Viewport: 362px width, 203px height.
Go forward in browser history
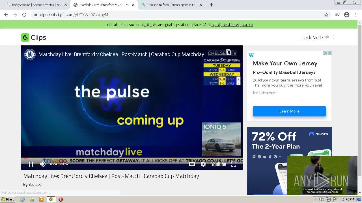(15, 15)
